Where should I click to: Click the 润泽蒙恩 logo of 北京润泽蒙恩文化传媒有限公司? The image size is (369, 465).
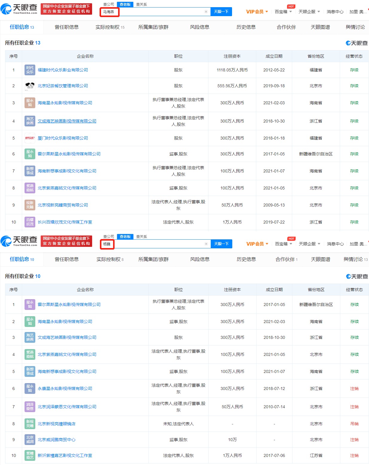pyautogui.click(x=30, y=407)
